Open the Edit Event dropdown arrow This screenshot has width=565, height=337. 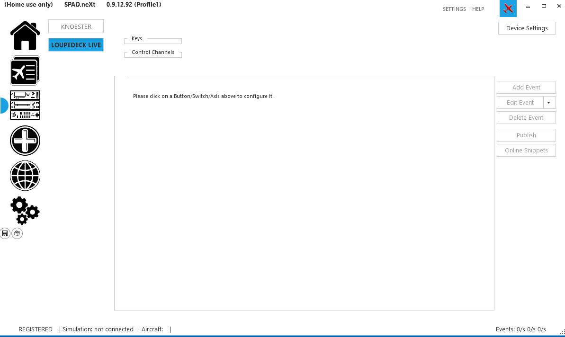click(x=549, y=102)
